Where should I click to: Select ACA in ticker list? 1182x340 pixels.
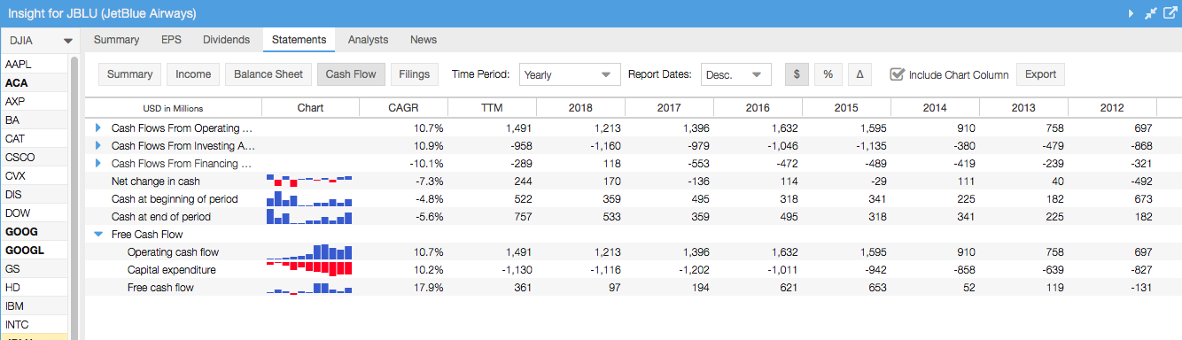point(35,83)
